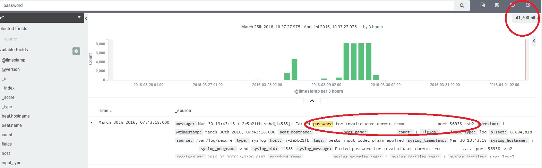Click inside the 'password' search query field
The width and height of the screenshot is (542, 168).
click(225, 6)
